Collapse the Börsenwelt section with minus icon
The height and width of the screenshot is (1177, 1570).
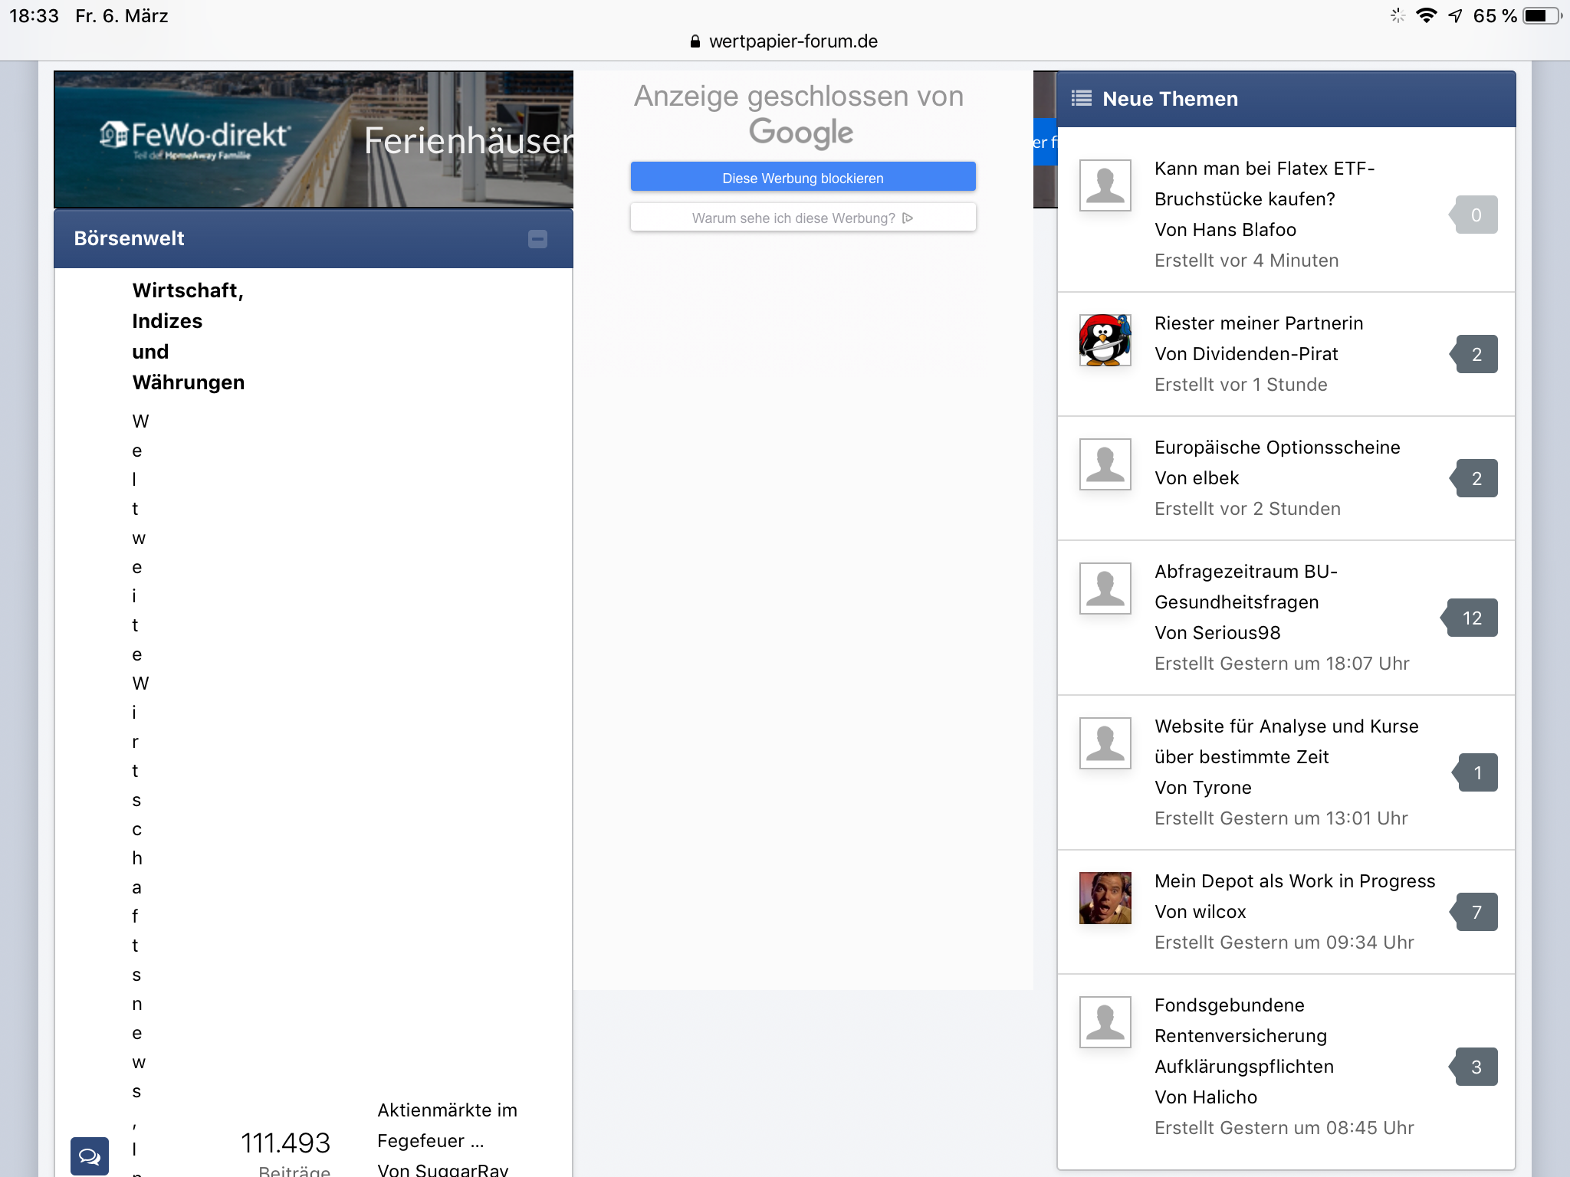pos(537,239)
